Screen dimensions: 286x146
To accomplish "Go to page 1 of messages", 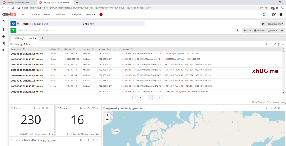I will click(x=145, y=98).
